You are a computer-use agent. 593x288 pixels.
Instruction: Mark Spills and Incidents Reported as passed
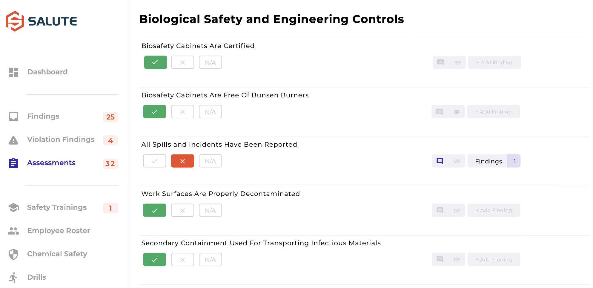click(154, 161)
